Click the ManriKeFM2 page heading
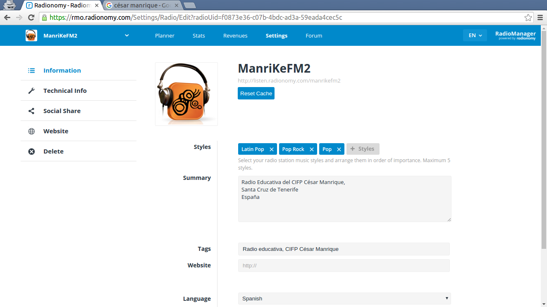 click(274, 68)
